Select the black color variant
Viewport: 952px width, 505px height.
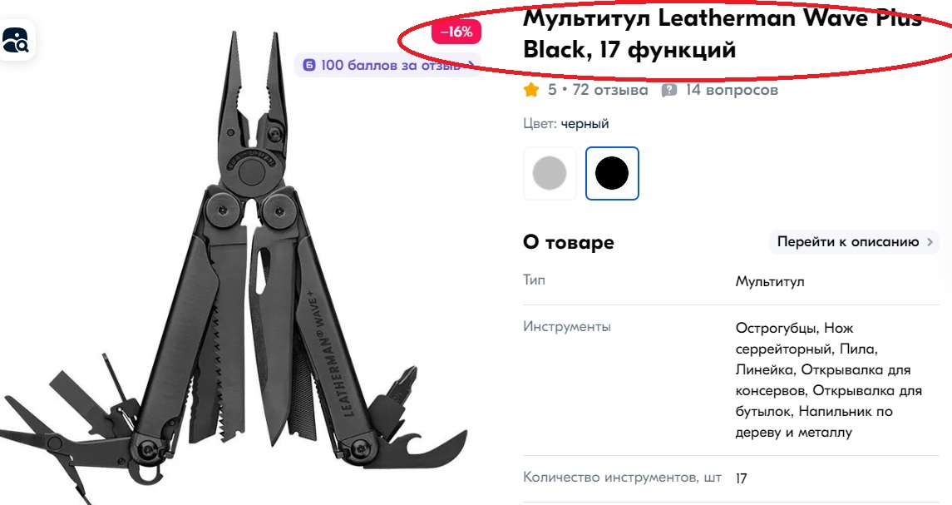[612, 173]
